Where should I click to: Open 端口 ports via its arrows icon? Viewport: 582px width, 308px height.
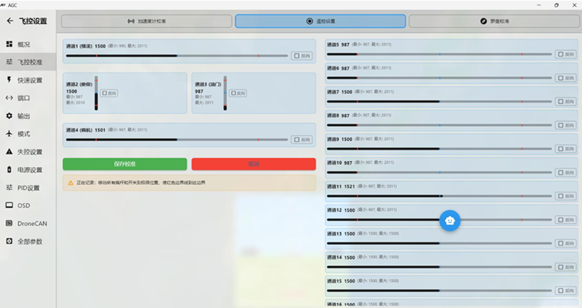9,98
